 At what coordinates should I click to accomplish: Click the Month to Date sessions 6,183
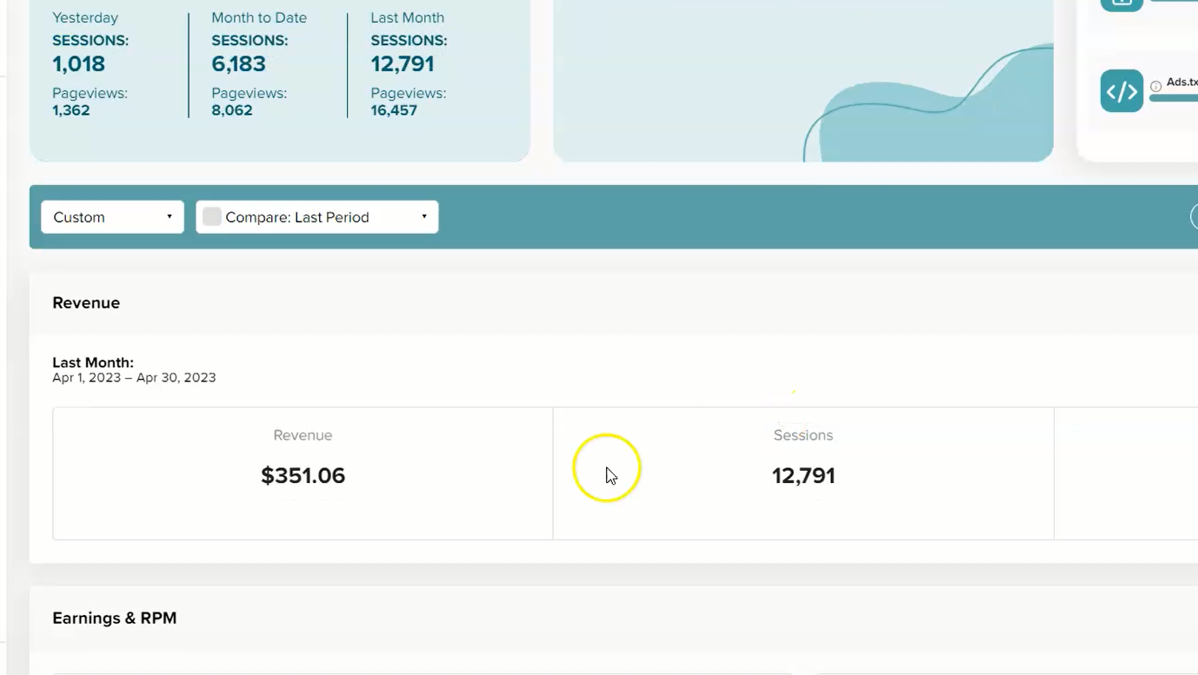click(x=238, y=63)
